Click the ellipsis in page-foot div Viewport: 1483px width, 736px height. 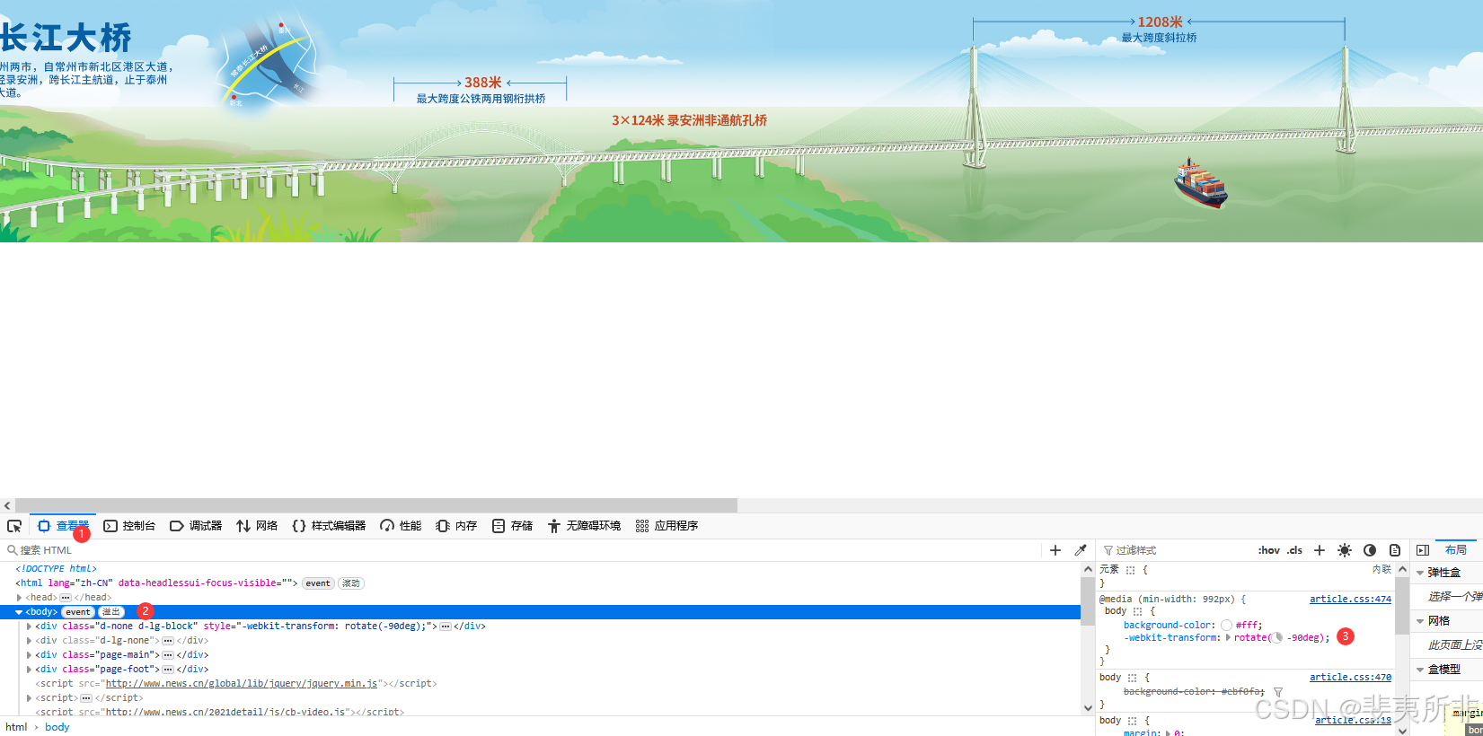168,670
